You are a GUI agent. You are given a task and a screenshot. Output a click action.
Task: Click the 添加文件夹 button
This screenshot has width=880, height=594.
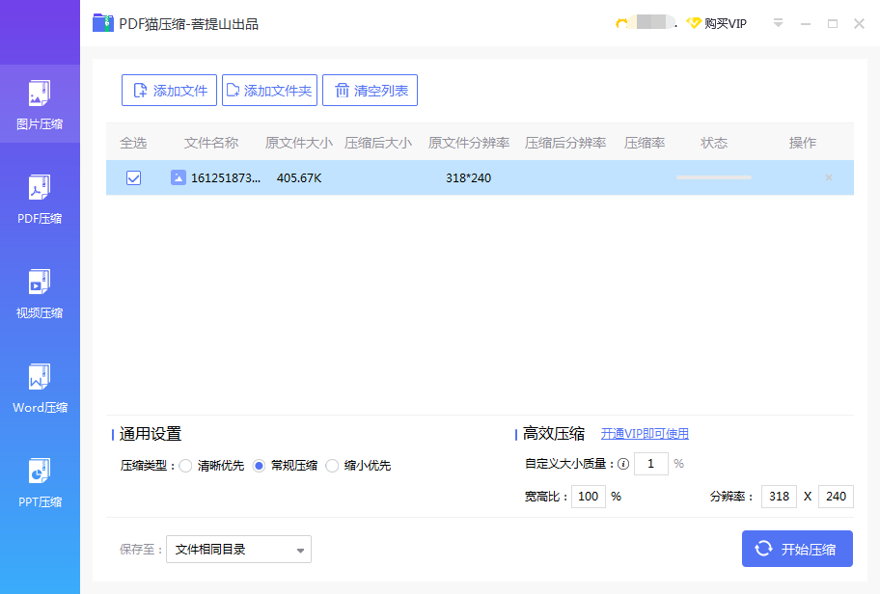pos(269,91)
